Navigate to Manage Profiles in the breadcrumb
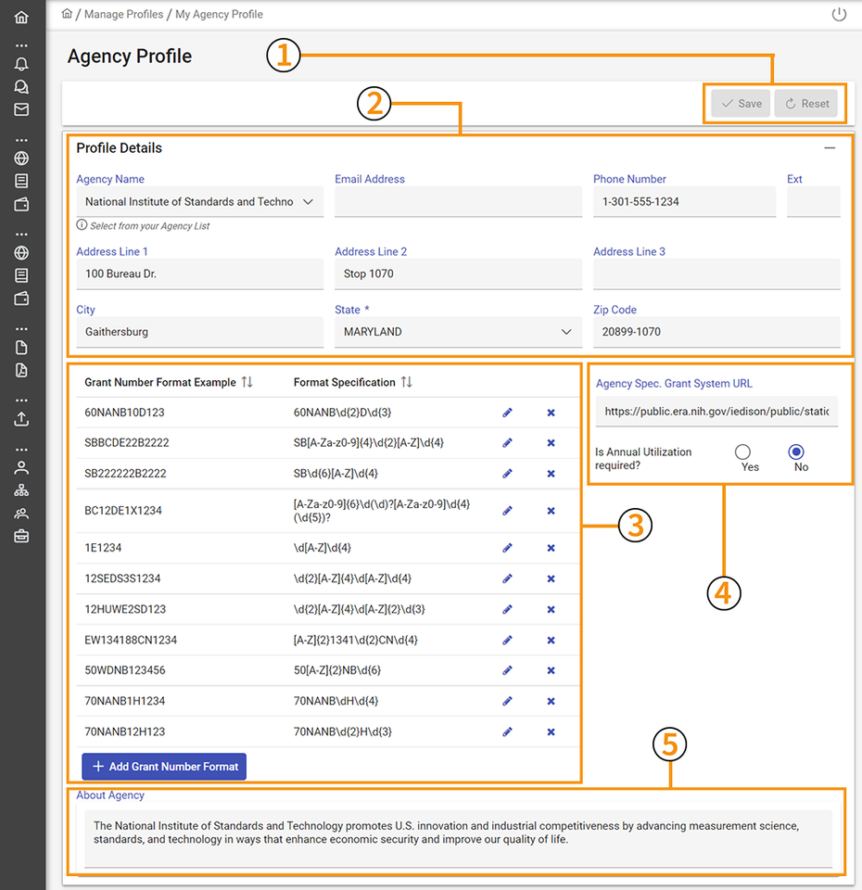 [x=125, y=14]
